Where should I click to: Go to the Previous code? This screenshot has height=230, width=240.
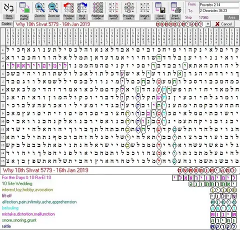[x=68, y=7]
